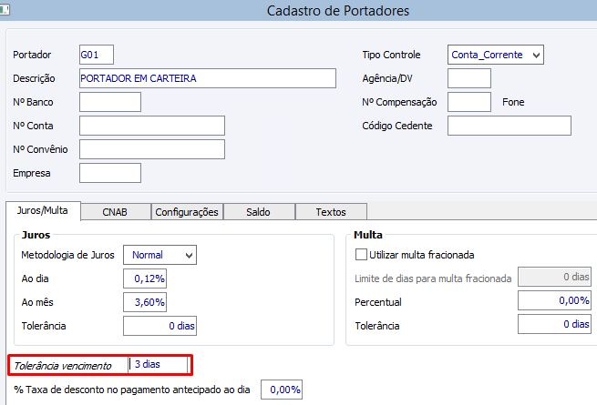This screenshot has width=597, height=405.
Task: Click the Cadastro de Portadores title
Action: coord(338,11)
